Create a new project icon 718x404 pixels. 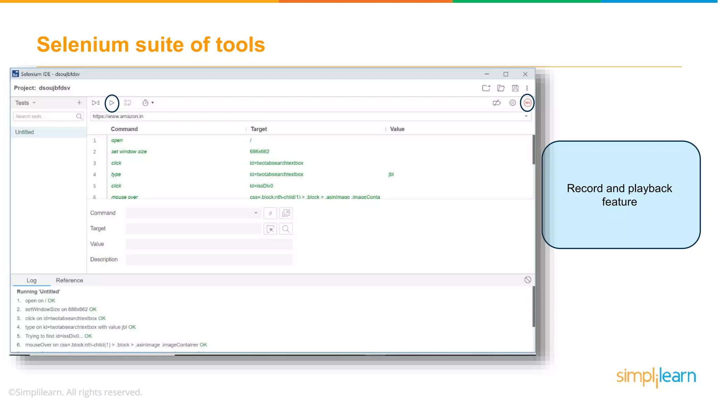(486, 88)
